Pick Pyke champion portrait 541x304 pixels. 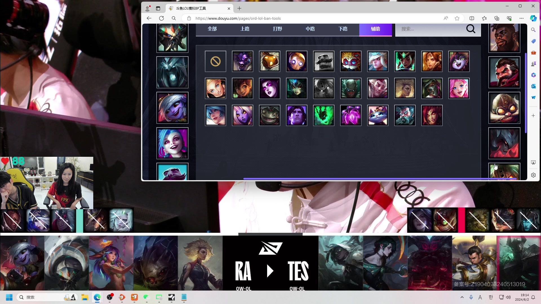tap(351, 88)
